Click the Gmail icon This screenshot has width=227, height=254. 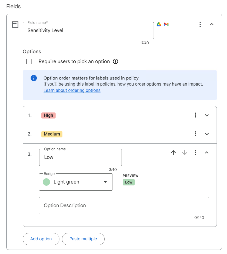(x=166, y=24)
